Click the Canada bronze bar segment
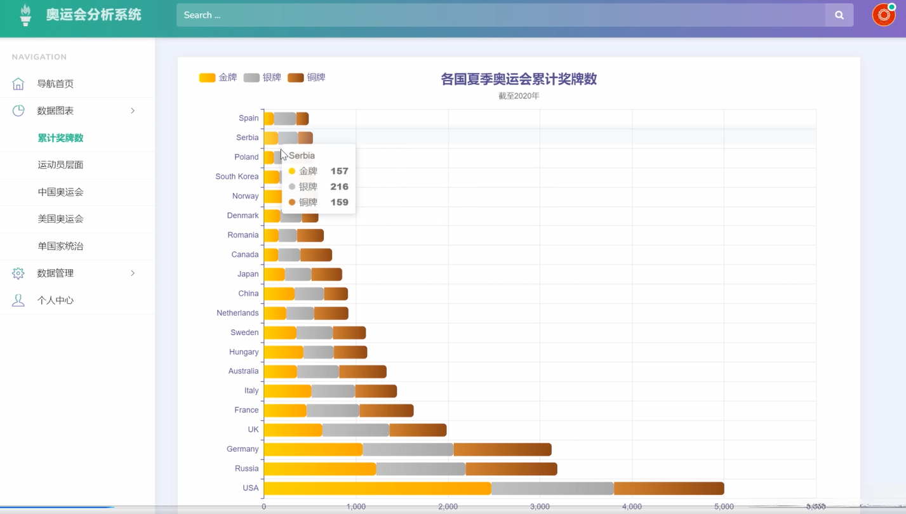 pyautogui.click(x=316, y=254)
